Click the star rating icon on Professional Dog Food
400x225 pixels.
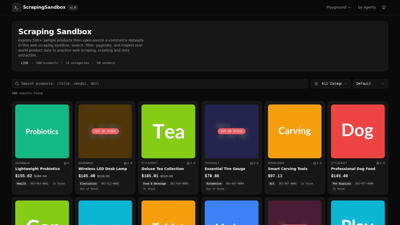click(378, 163)
